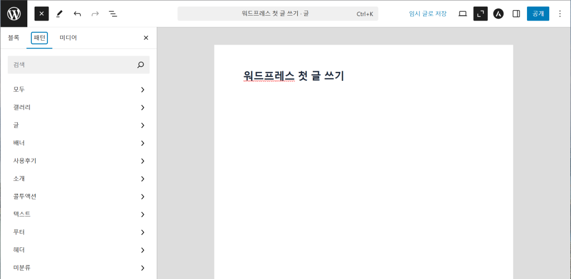
Task: Open the command palette title bar
Action: (x=278, y=14)
